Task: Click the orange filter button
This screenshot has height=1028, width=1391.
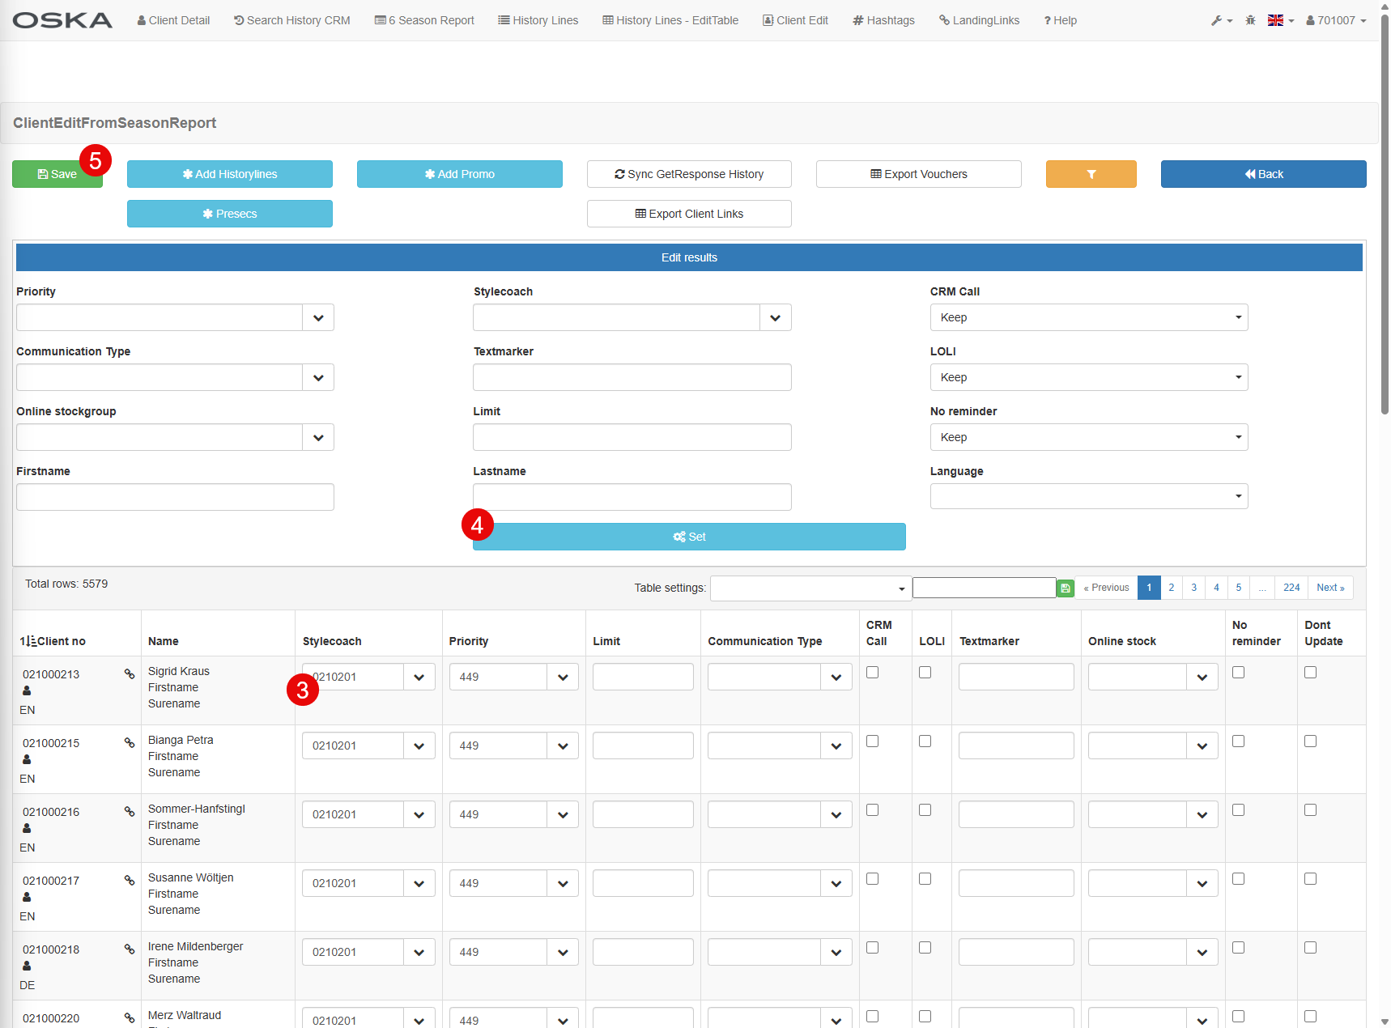Action: coord(1091,174)
